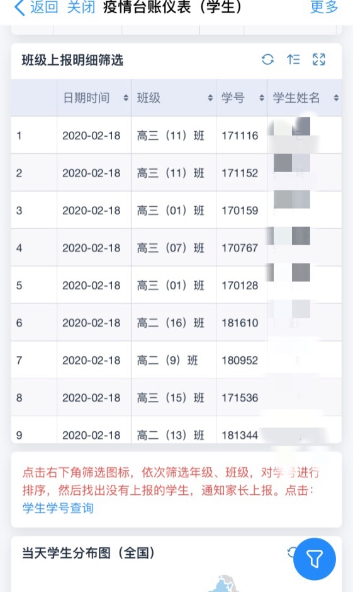This screenshot has width=353, height=592.
Task: Select row 7 with student number 180952
Action: [x=176, y=360]
